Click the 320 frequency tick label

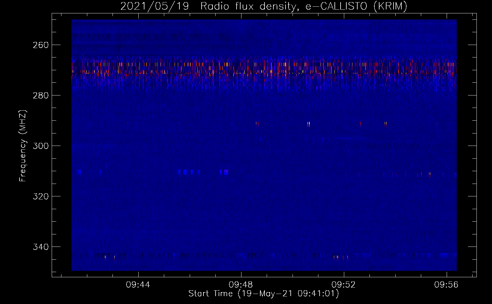click(x=40, y=196)
